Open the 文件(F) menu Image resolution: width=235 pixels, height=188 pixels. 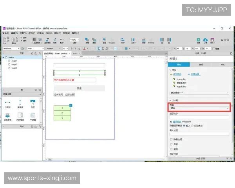[x=5, y=33]
